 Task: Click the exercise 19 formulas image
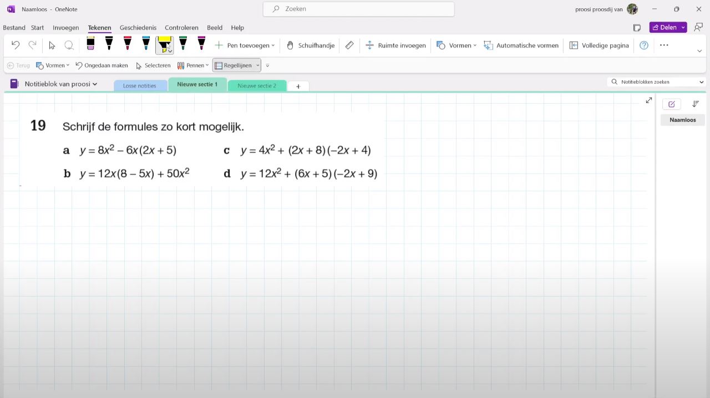click(202, 150)
